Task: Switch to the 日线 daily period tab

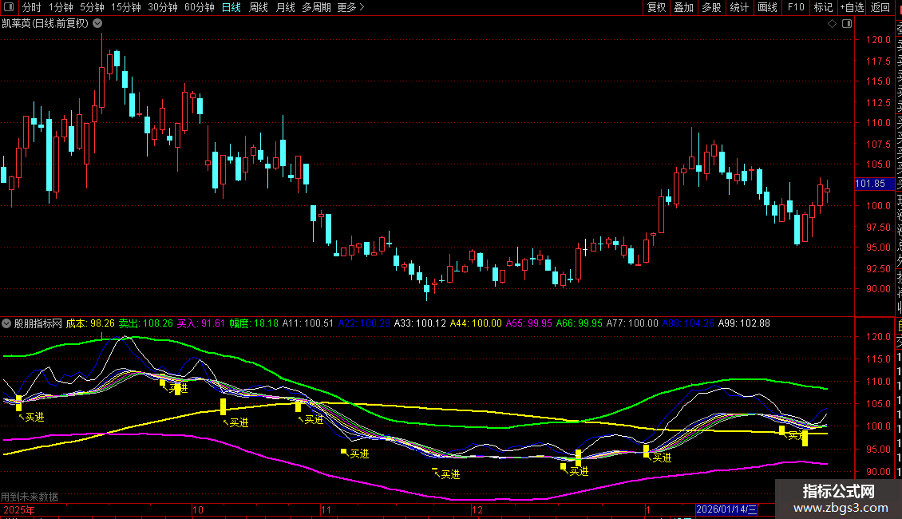Action: [231, 7]
